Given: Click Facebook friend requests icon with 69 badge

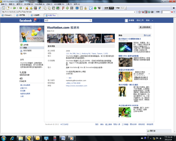Looking at the screenshot, I should [x=35, y=20].
